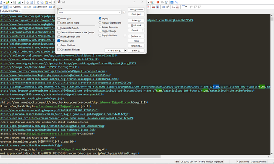Image resolution: width=274 pixels, height=164 pixels.
Task: Check Close when Finished
Action: 59,50
